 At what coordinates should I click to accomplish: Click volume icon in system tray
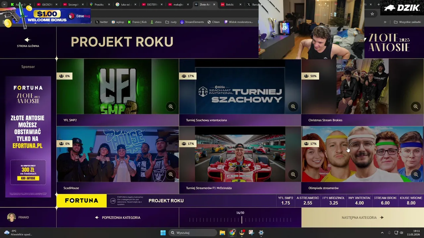pyautogui.click(x=401, y=233)
